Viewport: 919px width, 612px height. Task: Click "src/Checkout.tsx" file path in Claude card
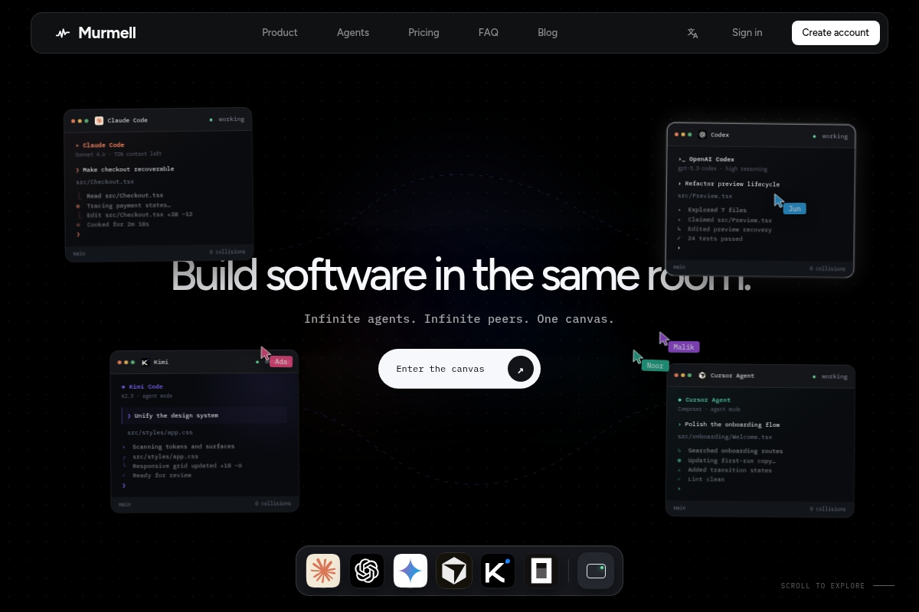tap(105, 182)
